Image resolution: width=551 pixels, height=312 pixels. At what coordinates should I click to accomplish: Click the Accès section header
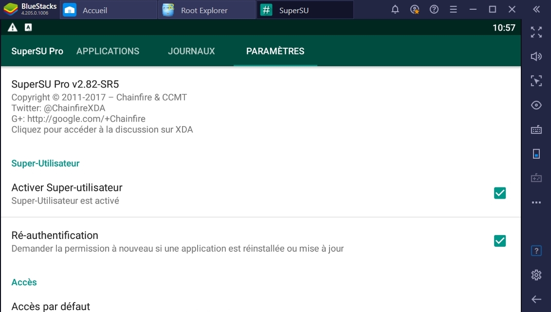coord(24,282)
